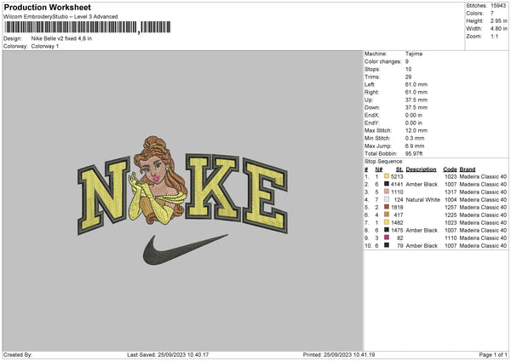This screenshot has width=511, height=361.
Task: Click the orange swatch in stop 6
Action: 387,215
